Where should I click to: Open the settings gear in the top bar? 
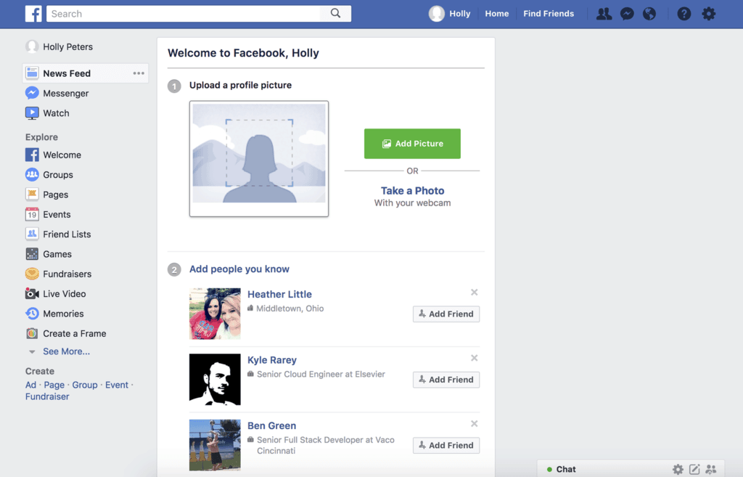click(708, 14)
